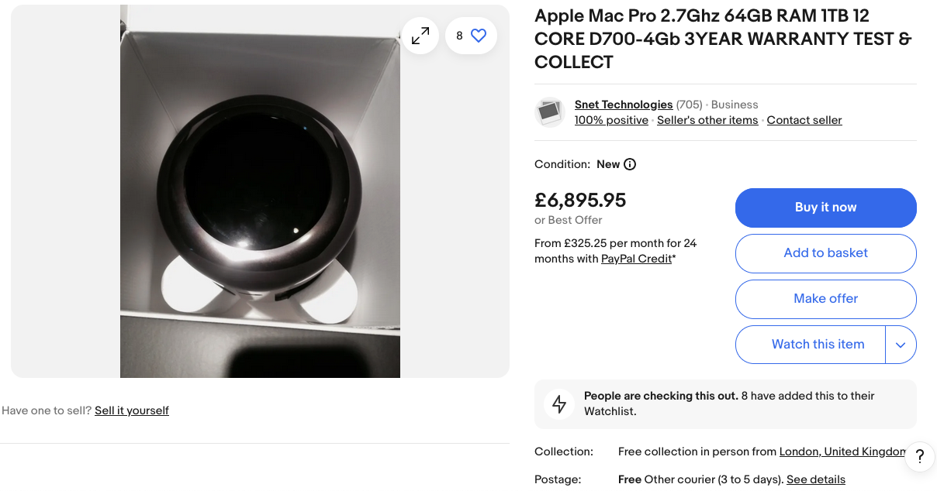Open the help question mark button
The height and width of the screenshot is (491, 937).
(x=920, y=457)
